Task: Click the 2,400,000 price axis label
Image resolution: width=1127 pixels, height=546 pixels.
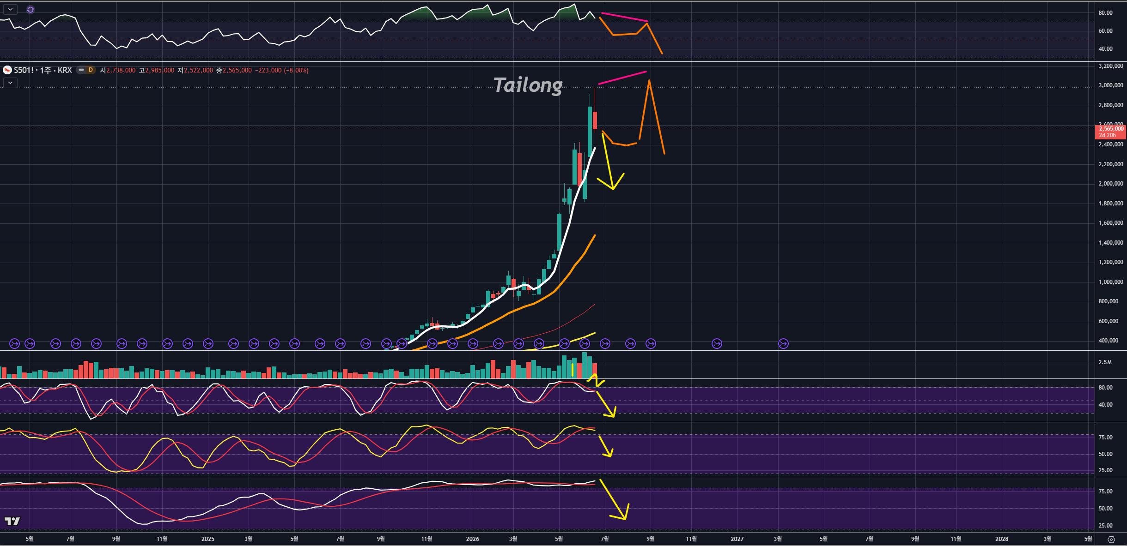Action: point(1111,144)
